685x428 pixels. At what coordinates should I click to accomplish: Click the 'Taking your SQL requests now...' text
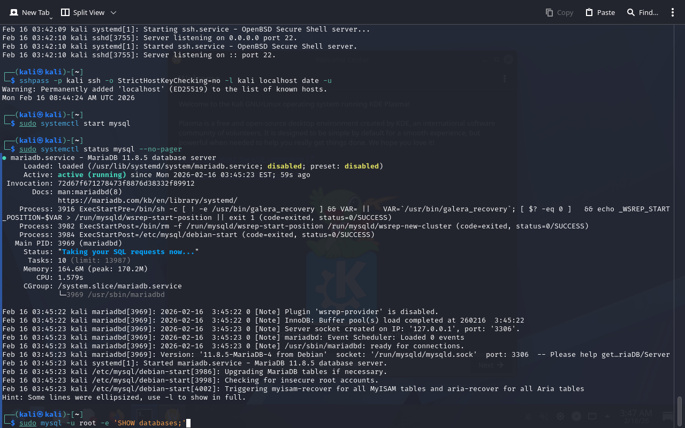(128, 252)
